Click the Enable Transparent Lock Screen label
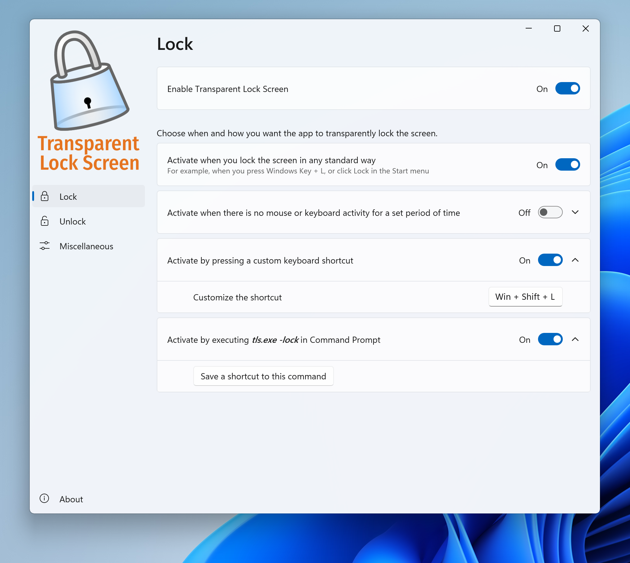The width and height of the screenshot is (630, 563). (x=228, y=89)
